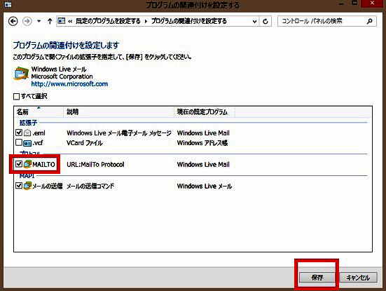Image resolution: width=386 pixels, height=291 pixels.
Task: Select 'メールの送信コマンド' description text
Action: (x=90, y=186)
